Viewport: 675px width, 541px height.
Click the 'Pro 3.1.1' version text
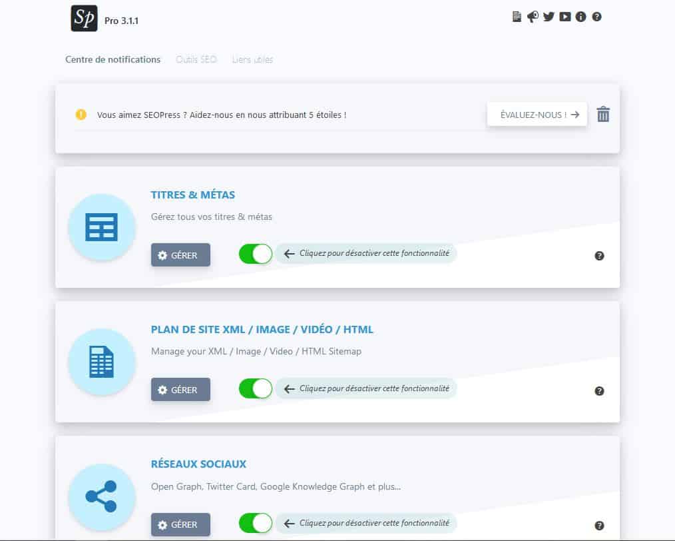click(x=121, y=21)
